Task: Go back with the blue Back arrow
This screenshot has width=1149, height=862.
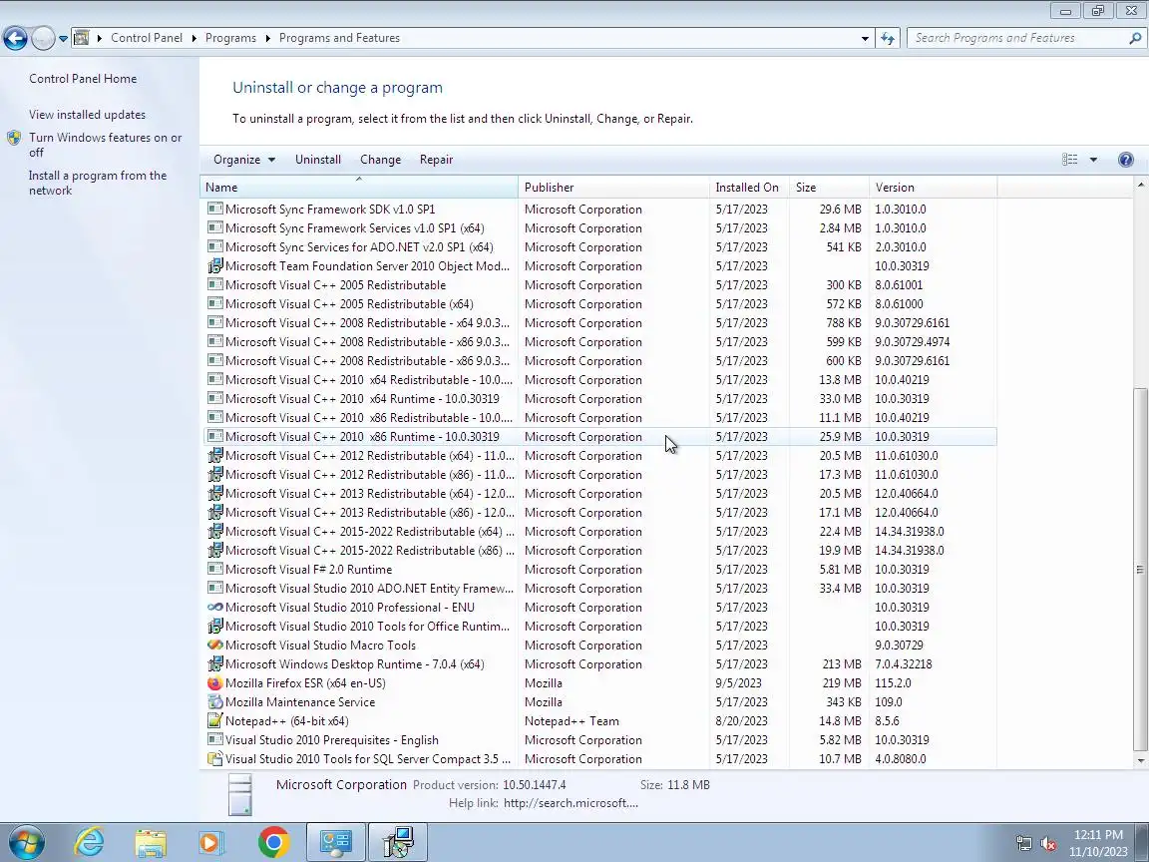Action: click(x=15, y=38)
